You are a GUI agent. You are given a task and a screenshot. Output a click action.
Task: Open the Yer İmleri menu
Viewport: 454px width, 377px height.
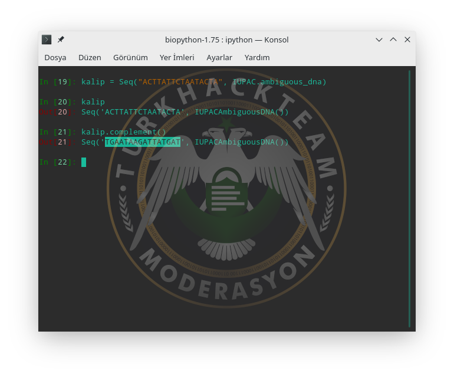tap(177, 57)
